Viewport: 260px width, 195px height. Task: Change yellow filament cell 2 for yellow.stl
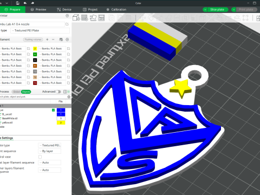pyautogui.click(x=61, y=122)
